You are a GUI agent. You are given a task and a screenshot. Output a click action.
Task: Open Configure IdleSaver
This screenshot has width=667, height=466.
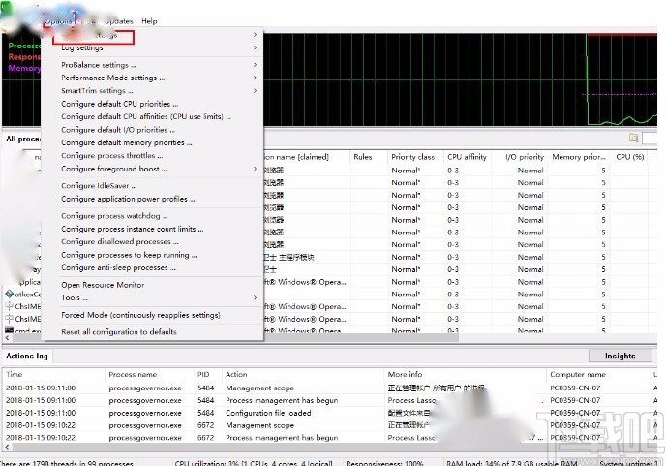click(99, 186)
